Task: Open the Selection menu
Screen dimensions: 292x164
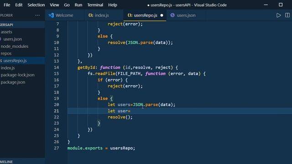Action: click(x=36, y=5)
